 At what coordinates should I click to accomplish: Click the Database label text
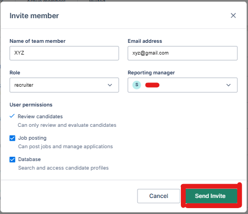click(x=30, y=159)
